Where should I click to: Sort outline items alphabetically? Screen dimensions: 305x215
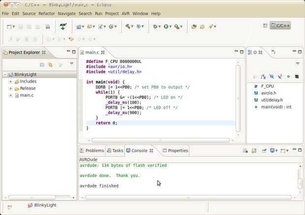tap(263, 77)
